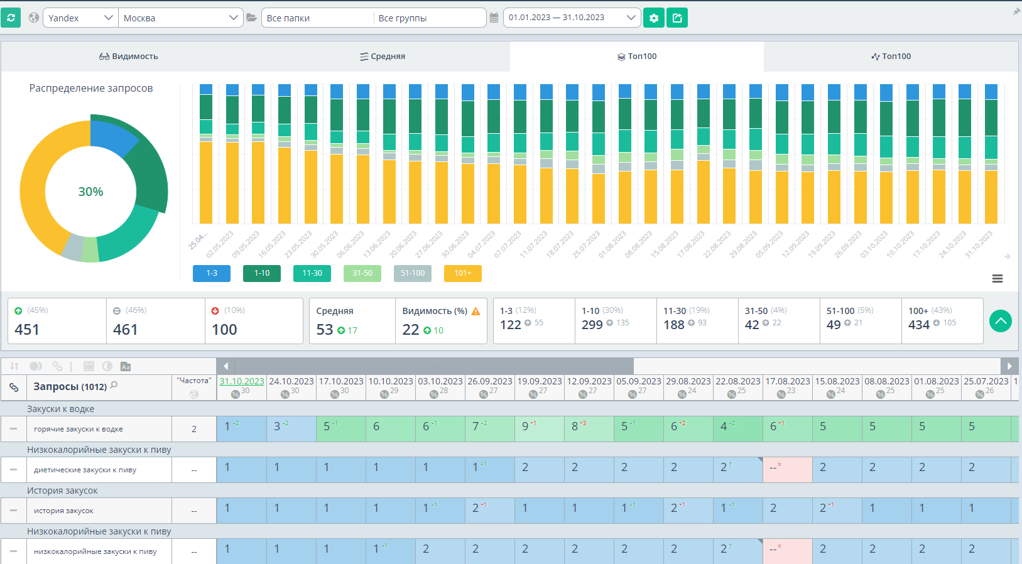Click the globe icon beside Yandex
Viewport: 1022px width, 564px height.
34,18
